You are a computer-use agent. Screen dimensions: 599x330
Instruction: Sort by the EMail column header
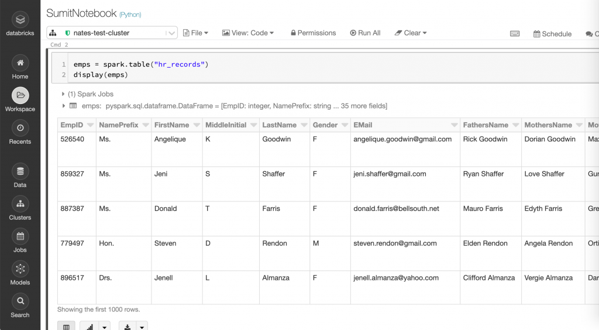click(x=363, y=125)
